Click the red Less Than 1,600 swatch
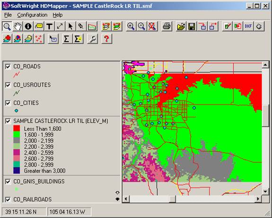The width and height of the screenshot is (272, 218). [x=17, y=128]
